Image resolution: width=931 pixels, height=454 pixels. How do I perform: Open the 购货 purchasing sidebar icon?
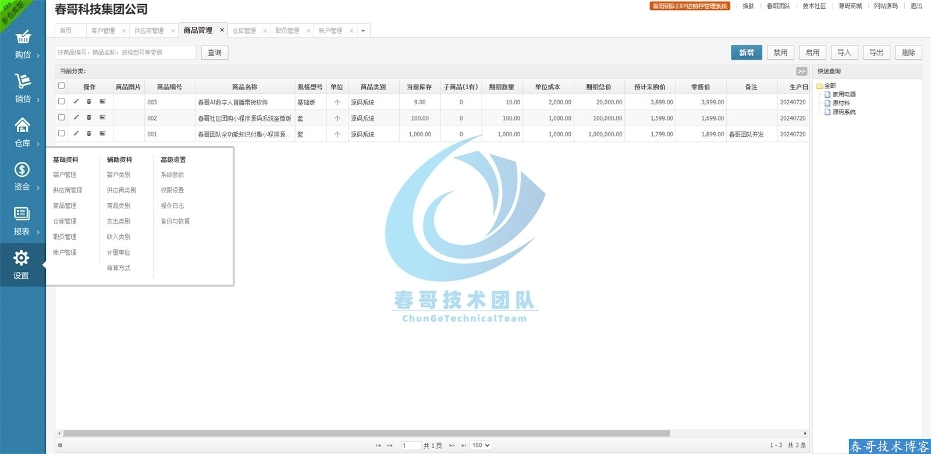(x=23, y=38)
